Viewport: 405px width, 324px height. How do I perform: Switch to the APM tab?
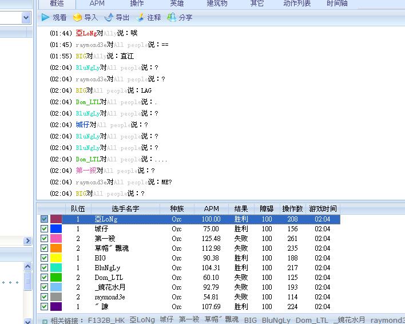(x=97, y=3)
